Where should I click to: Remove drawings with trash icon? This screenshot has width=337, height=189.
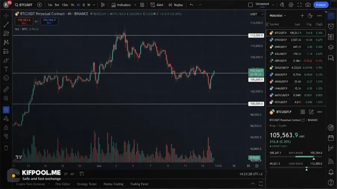tap(6, 148)
